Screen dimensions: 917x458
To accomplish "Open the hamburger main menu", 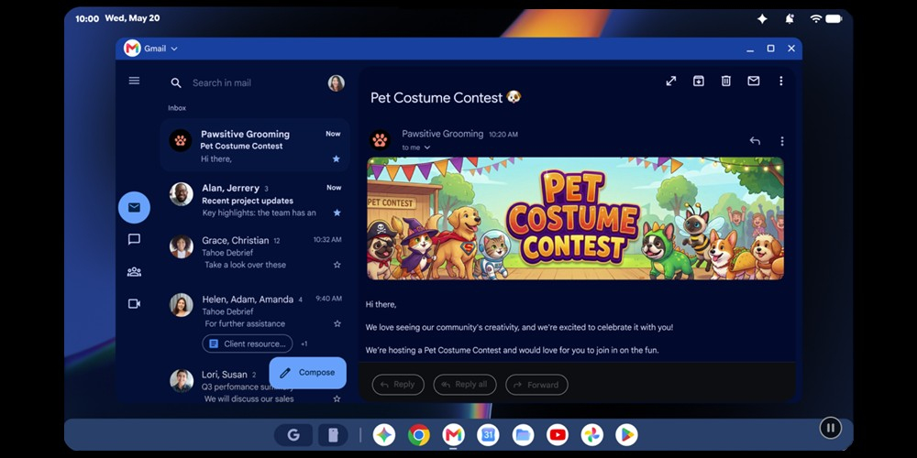I will coord(134,81).
